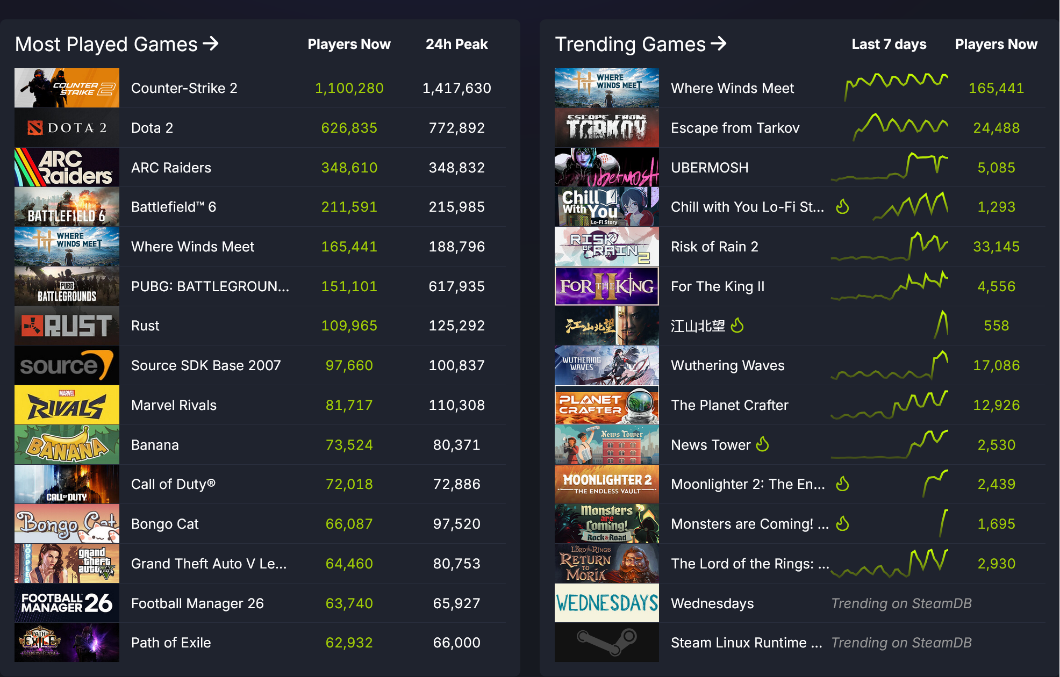The width and height of the screenshot is (1060, 677).
Task: Open the Counter-Strike 2 game thumbnail
Action: click(67, 88)
